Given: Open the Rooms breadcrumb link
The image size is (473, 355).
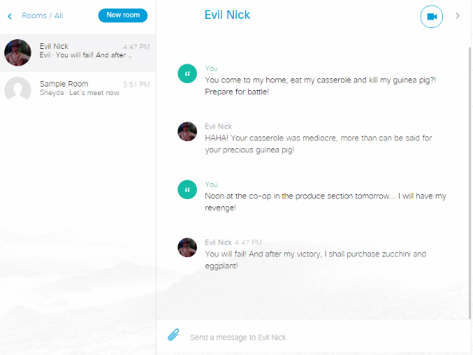Looking at the screenshot, I should click(34, 15).
